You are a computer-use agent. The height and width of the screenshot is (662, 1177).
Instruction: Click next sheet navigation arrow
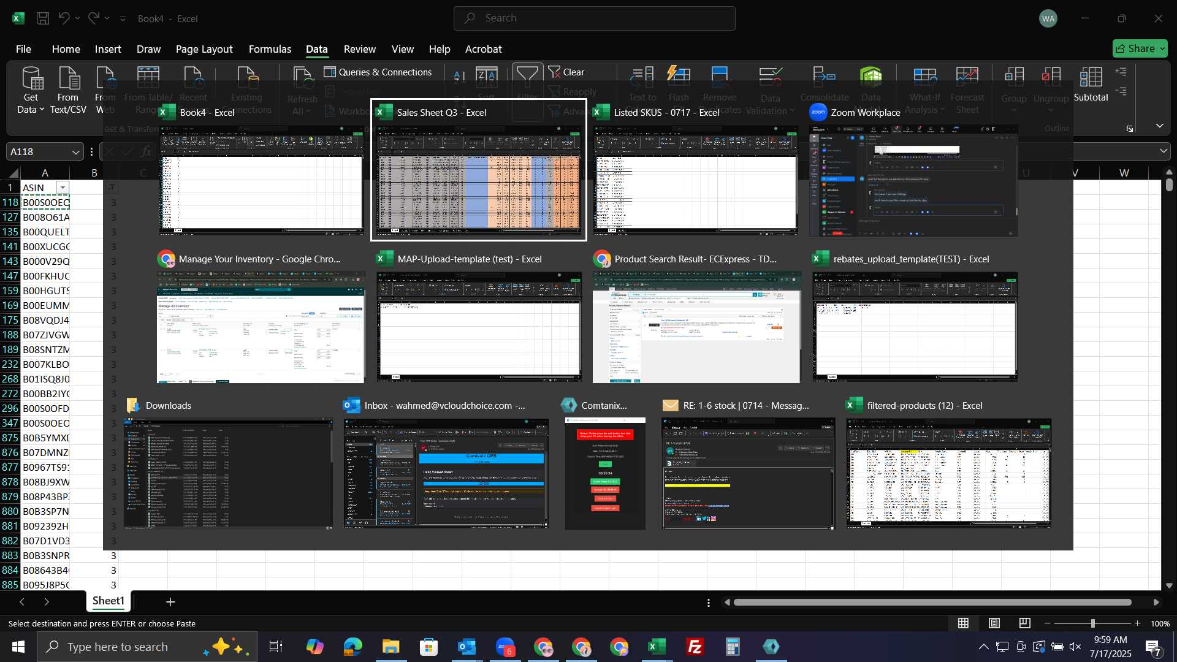click(x=47, y=602)
